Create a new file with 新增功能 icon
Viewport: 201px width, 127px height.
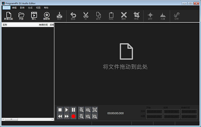(8, 16)
